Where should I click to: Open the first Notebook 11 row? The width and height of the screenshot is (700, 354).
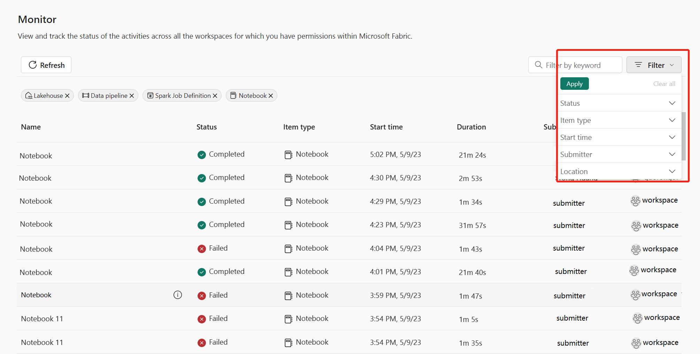[42, 319]
